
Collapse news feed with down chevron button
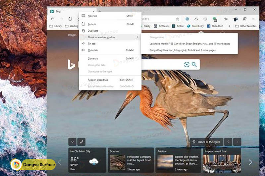(x=72, y=142)
